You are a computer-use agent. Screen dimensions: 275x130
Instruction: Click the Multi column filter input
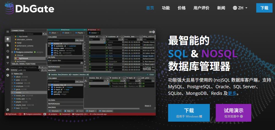(x=64, y=63)
